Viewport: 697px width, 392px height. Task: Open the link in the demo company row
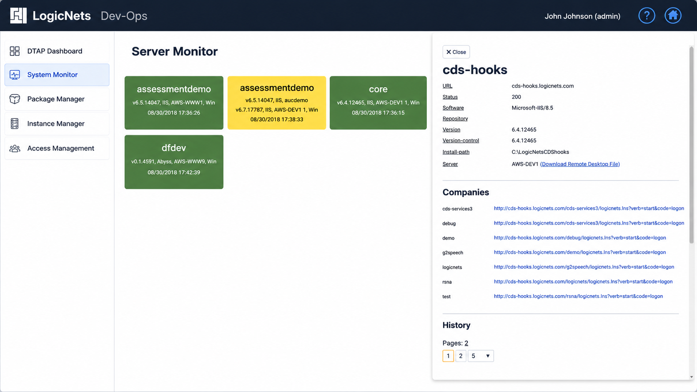click(580, 237)
